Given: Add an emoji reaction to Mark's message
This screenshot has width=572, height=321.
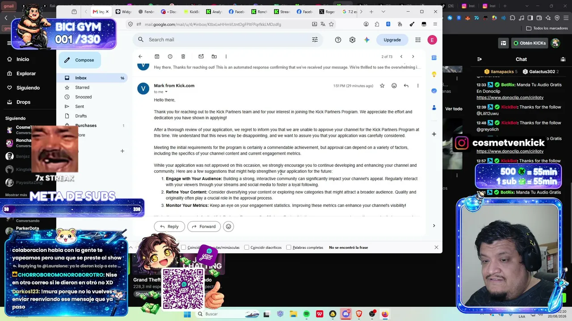Looking at the screenshot, I should tap(394, 86).
